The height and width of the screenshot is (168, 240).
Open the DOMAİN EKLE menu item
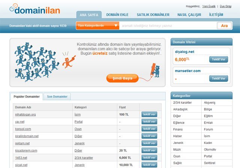click(117, 15)
